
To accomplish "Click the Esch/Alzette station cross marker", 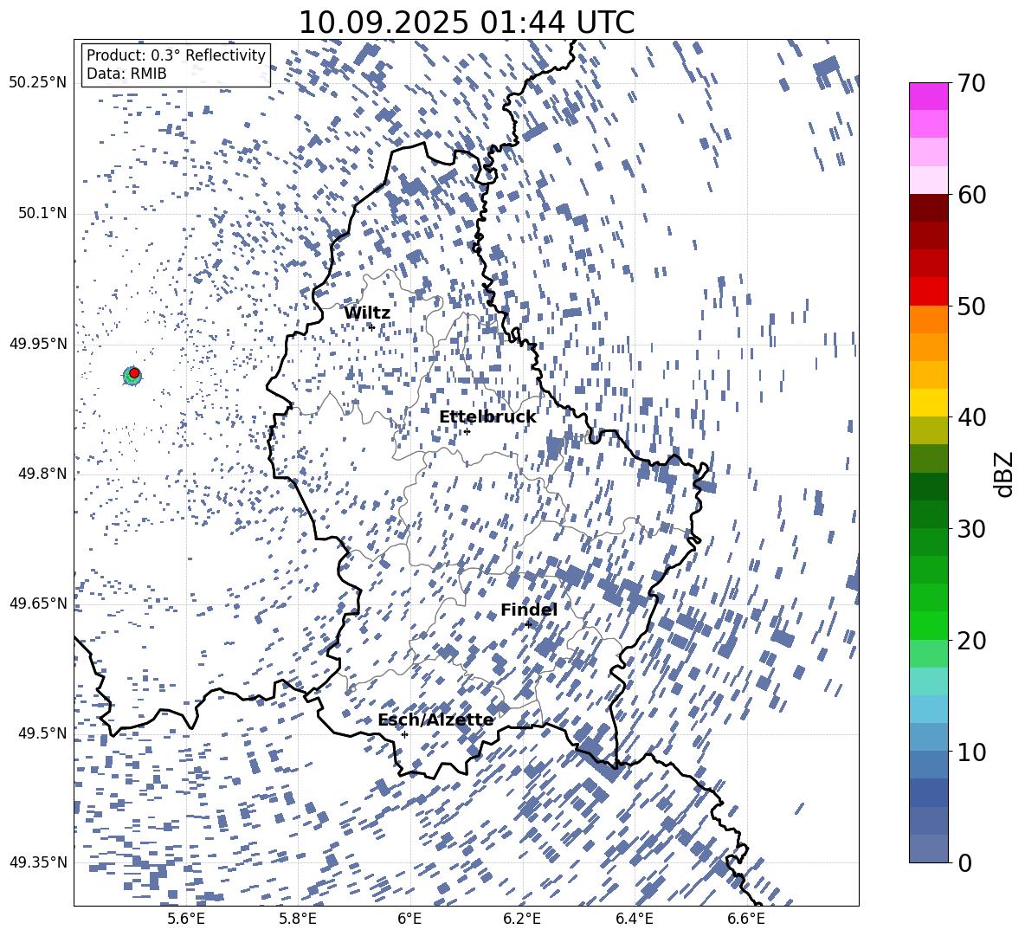I will click(x=404, y=734).
